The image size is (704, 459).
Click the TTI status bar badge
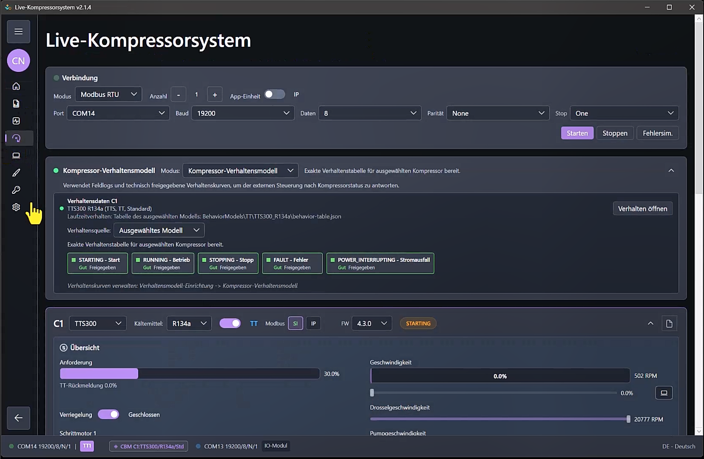pos(87,446)
